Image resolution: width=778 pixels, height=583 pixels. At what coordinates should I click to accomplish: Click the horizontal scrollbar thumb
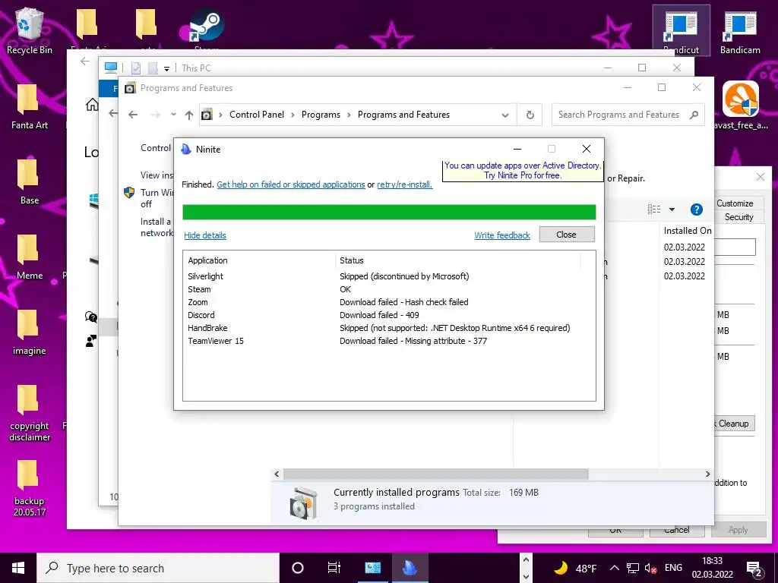click(x=435, y=474)
